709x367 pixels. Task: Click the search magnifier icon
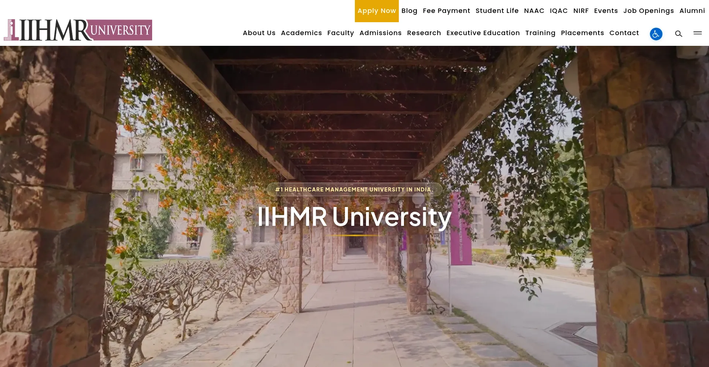pyautogui.click(x=678, y=34)
